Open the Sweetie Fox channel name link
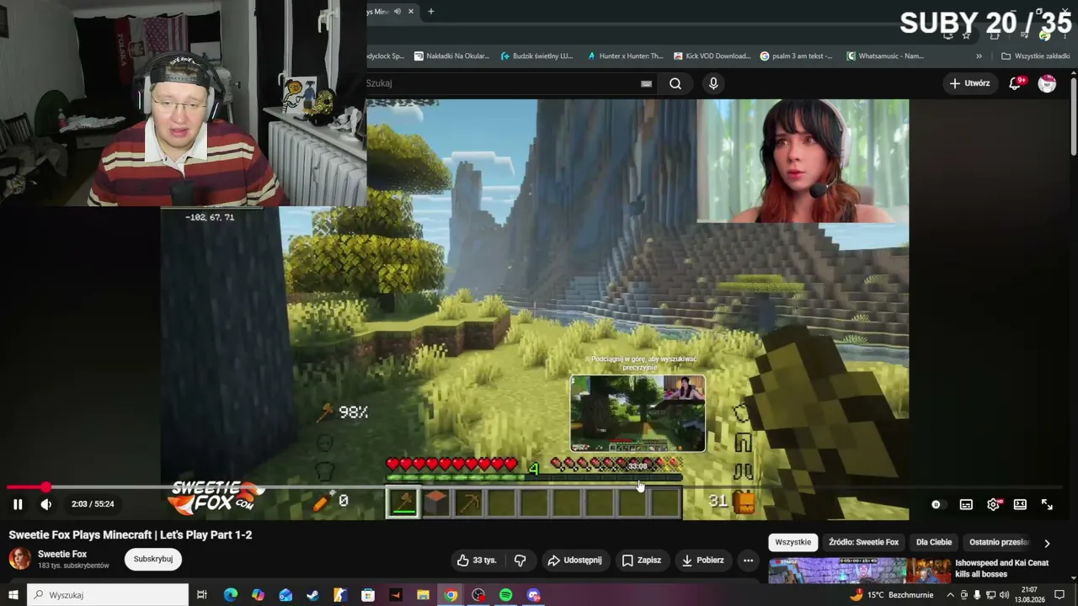 [62, 554]
